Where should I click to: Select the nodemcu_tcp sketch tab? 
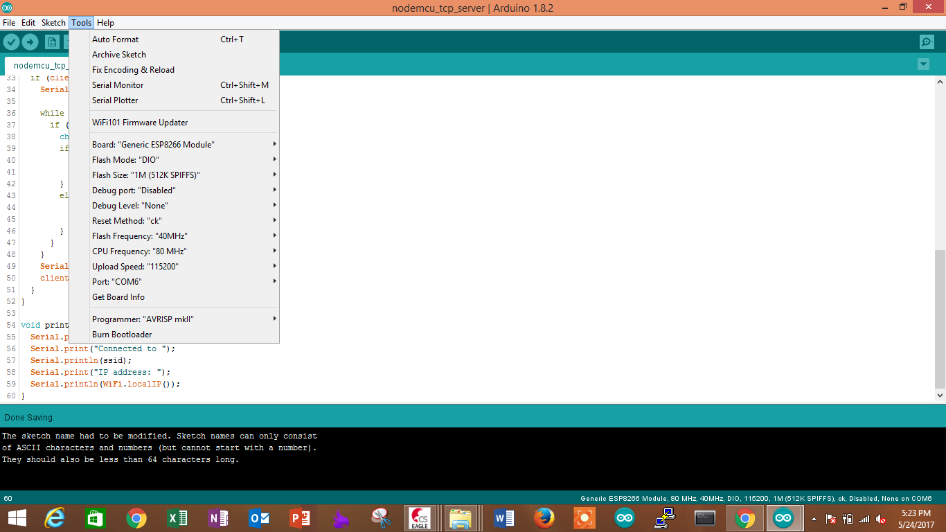pyautogui.click(x=37, y=66)
